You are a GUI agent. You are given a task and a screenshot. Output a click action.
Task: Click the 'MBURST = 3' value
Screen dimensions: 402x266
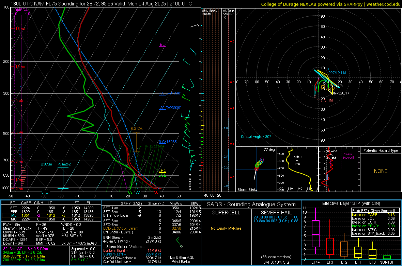[x=71, y=236]
